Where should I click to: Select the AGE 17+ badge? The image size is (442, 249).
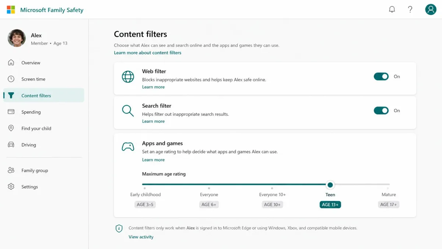tap(389, 204)
